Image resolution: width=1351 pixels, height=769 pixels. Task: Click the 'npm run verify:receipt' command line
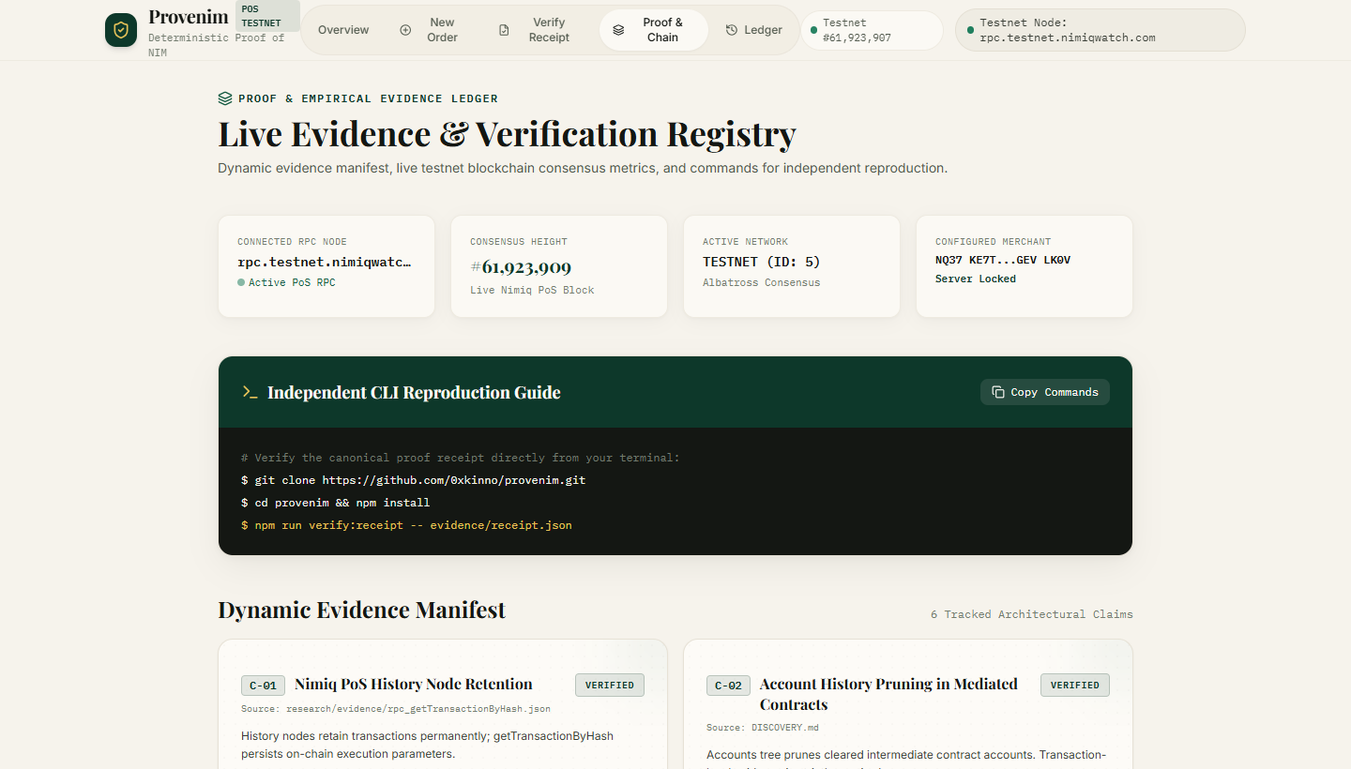406,525
